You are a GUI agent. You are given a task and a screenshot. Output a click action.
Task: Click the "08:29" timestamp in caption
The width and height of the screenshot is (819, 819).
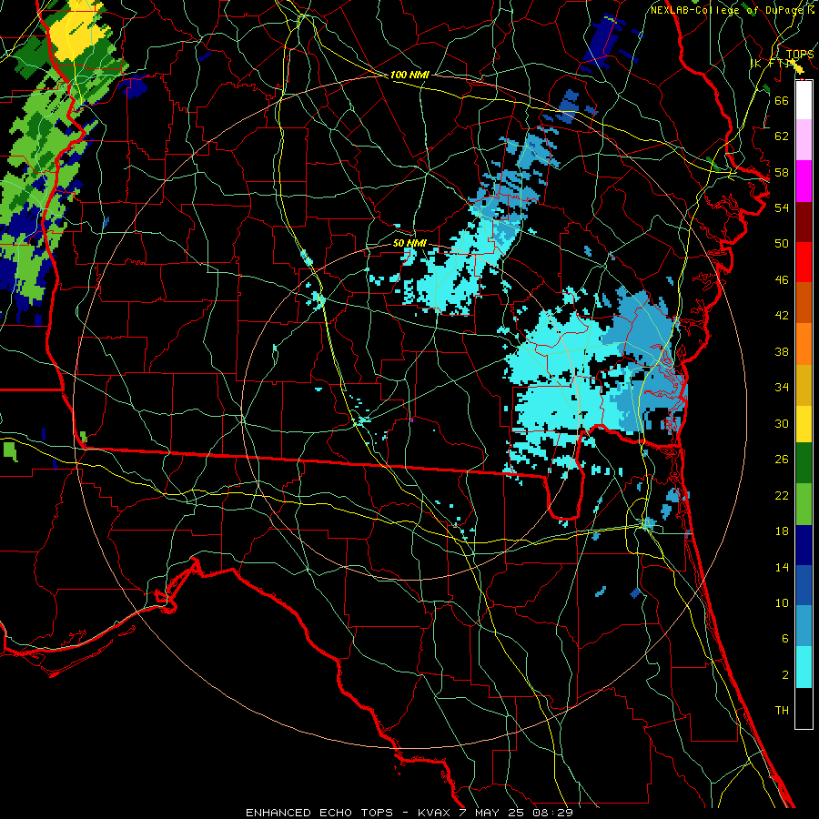coord(552,813)
